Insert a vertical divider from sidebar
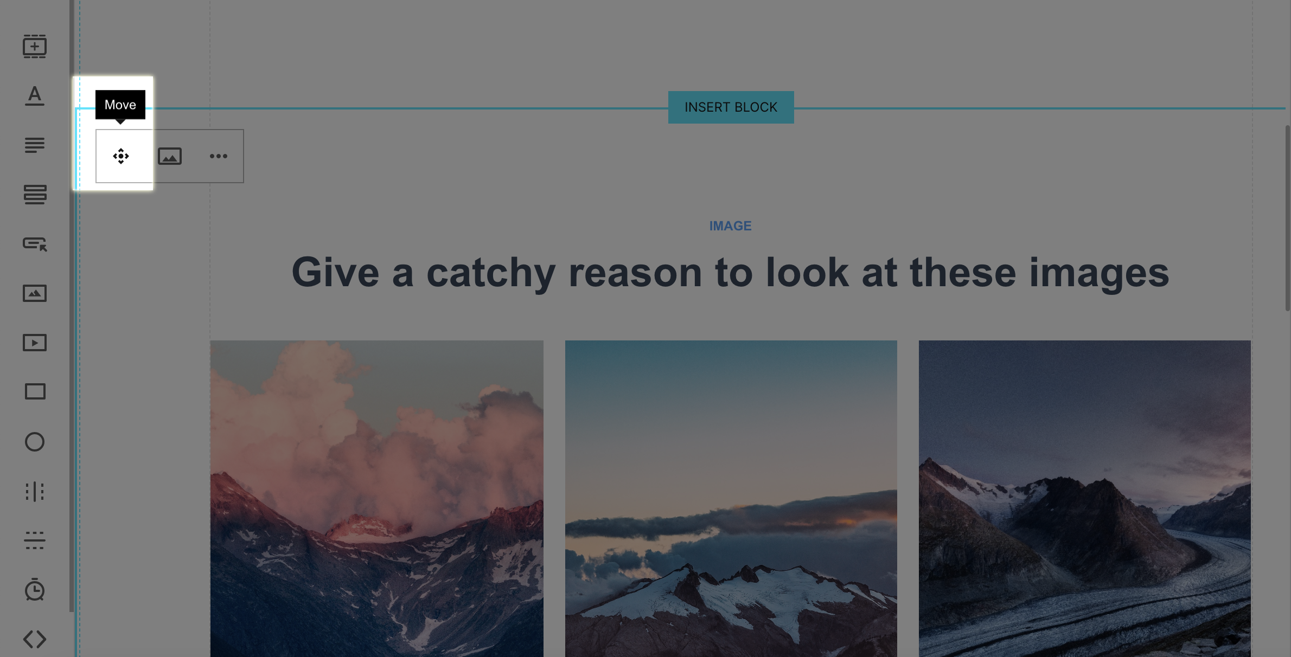Screen dimensions: 1291x657 pos(34,491)
